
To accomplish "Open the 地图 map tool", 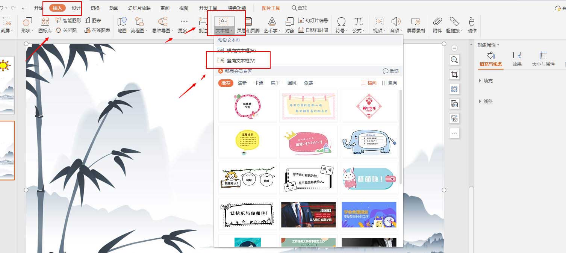I will pyautogui.click(x=122, y=25).
